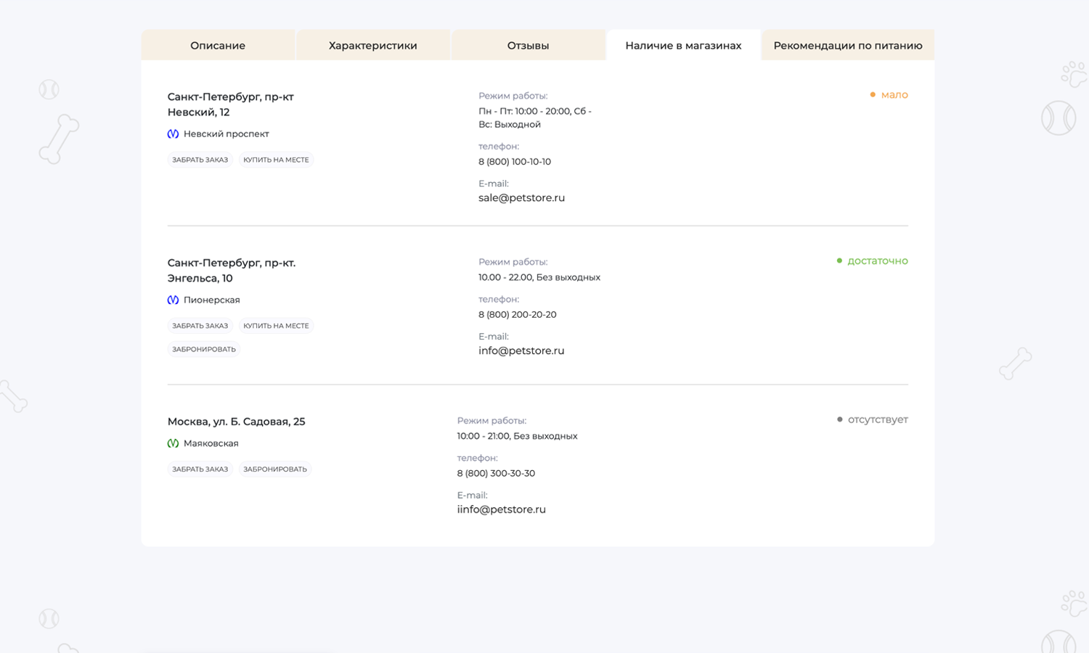Go to the Рекомендации по питанию tab
This screenshot has width=1089, height=653.
[847, 46]
